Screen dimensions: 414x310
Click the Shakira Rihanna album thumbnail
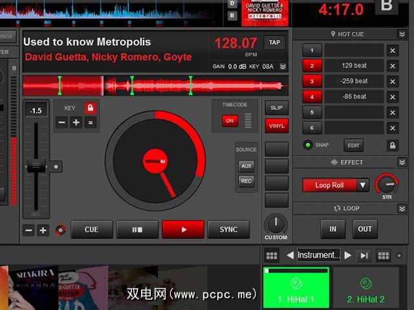34,287
